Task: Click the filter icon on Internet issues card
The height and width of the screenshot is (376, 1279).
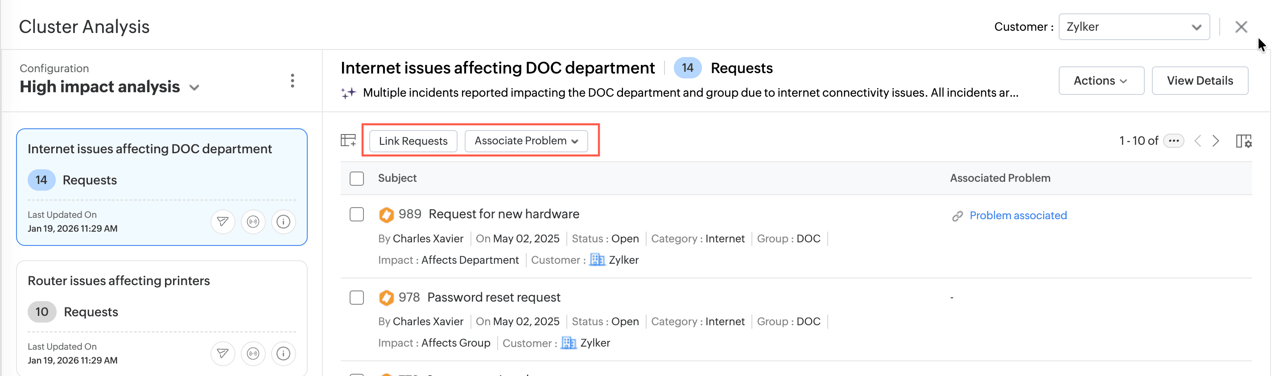Action: (x=223, y=221)
